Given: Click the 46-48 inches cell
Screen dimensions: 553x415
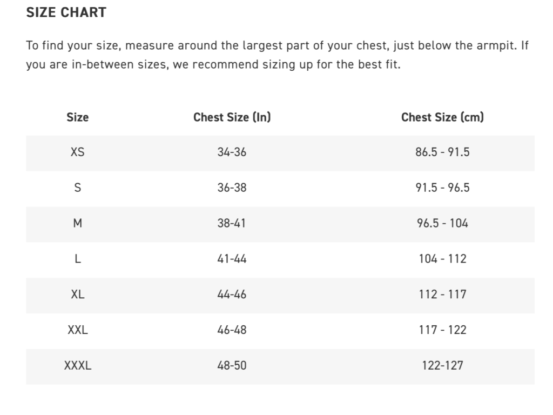Looking at the screenshot, I should tap(232, 330).
